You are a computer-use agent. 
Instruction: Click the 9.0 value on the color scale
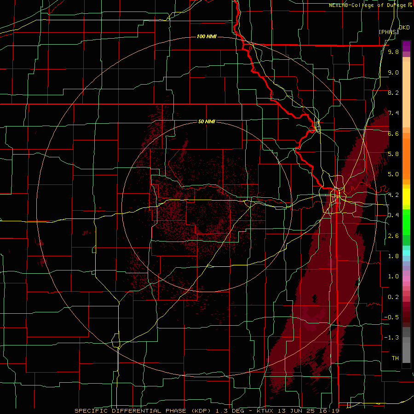pos(393,72)
